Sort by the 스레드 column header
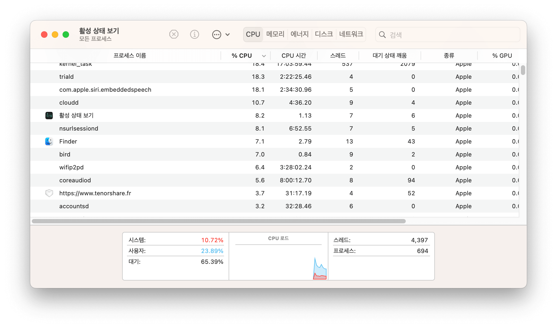Image resolution: width=557 pixels, height=328 pixels. (x=338, y=56)
